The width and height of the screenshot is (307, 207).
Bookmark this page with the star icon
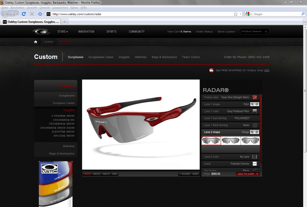click(236, 14)
